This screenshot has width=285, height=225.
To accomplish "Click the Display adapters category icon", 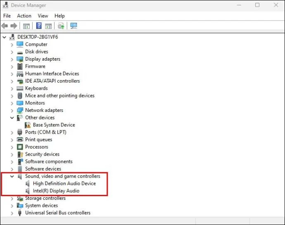I will pyautogui.click(x=20, y=59).
